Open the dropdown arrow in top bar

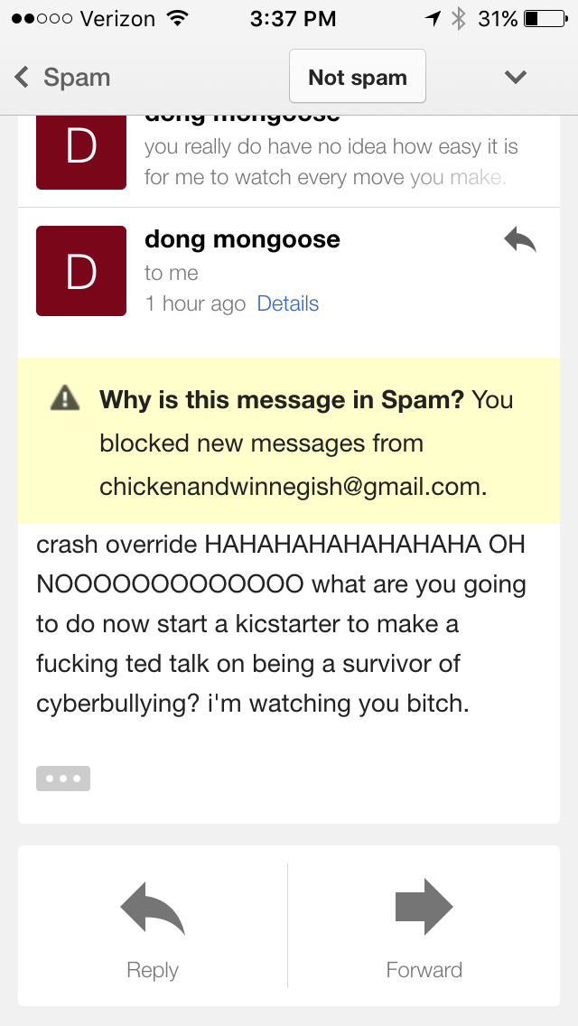pyautogui.click(x=515, y=77)
